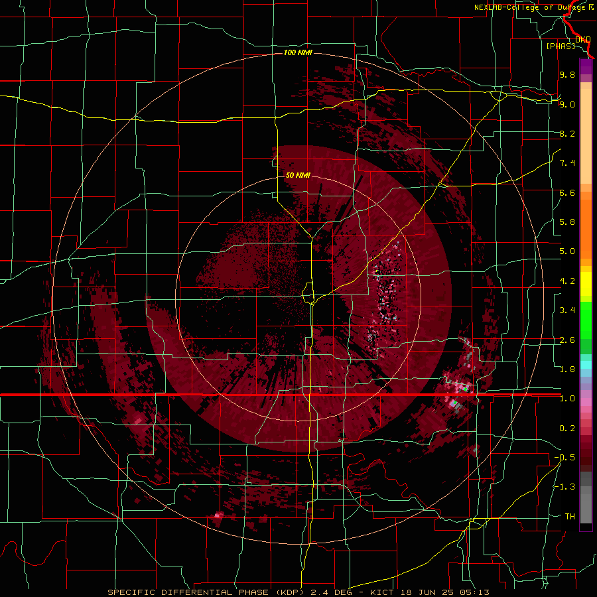The height and width of the screenshot is (597, 597).
Task: Pick the pink legend segment near 1.0
Action: click(x=586, y=402)
